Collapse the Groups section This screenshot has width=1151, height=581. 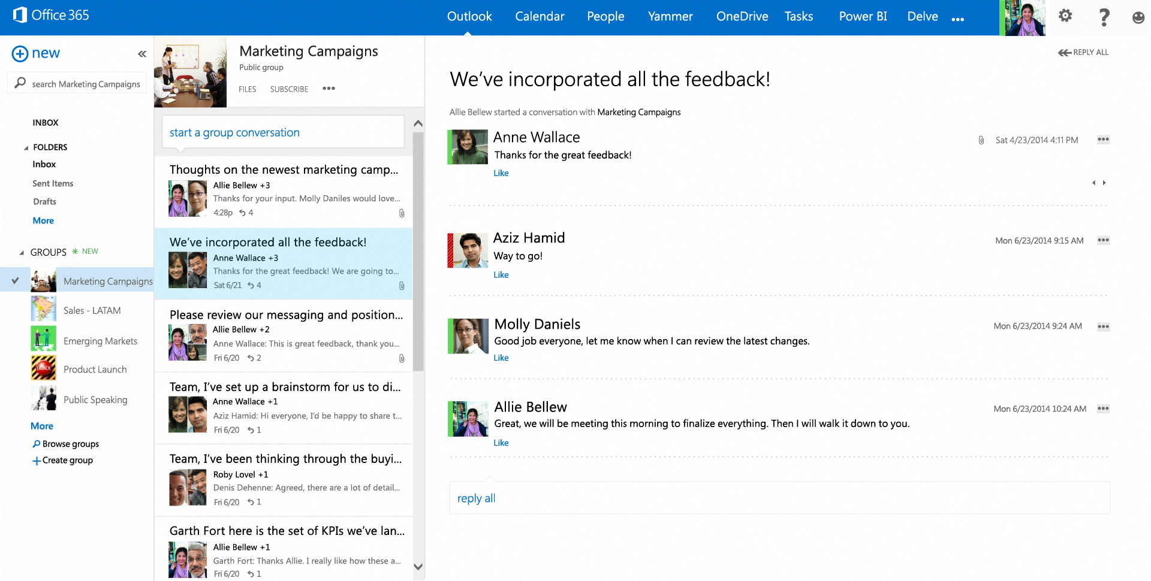[22, 253]
